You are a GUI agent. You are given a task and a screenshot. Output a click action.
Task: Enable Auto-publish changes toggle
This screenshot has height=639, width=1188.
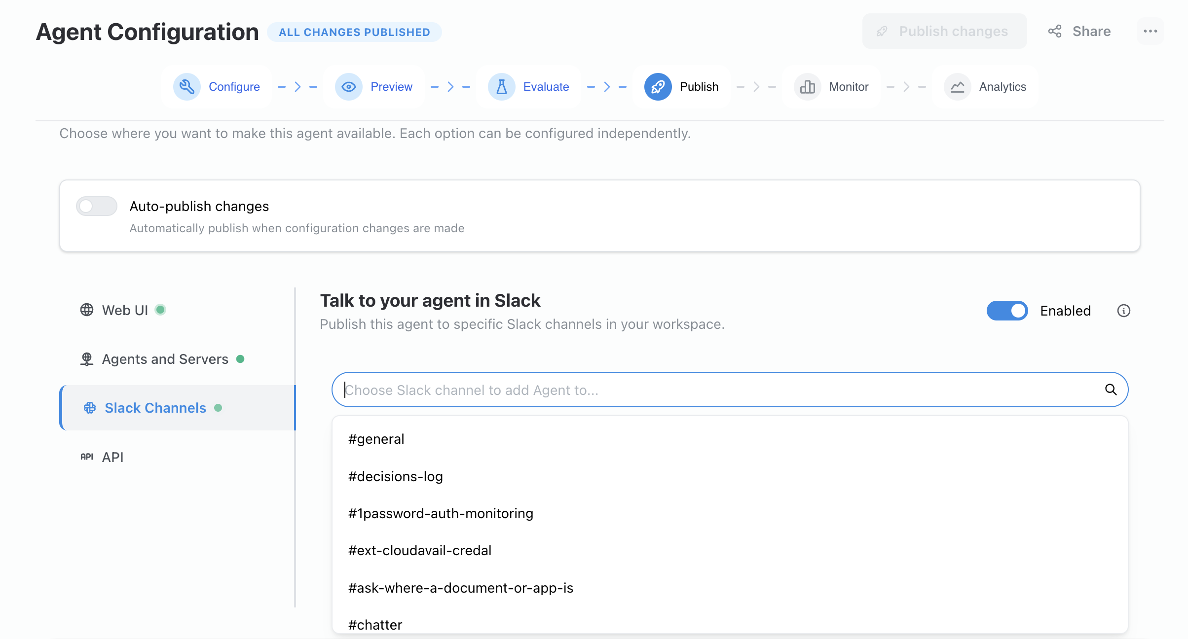pos(97,206)
